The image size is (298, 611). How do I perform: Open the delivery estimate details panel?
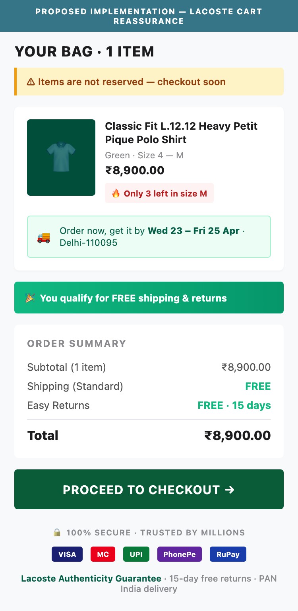149,237
